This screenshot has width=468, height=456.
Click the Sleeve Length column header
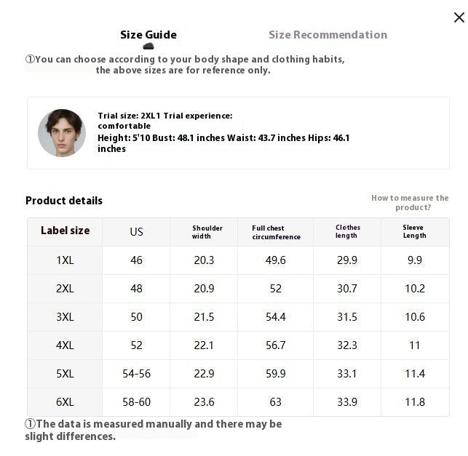pyautogui.click(x=414, y=231)
